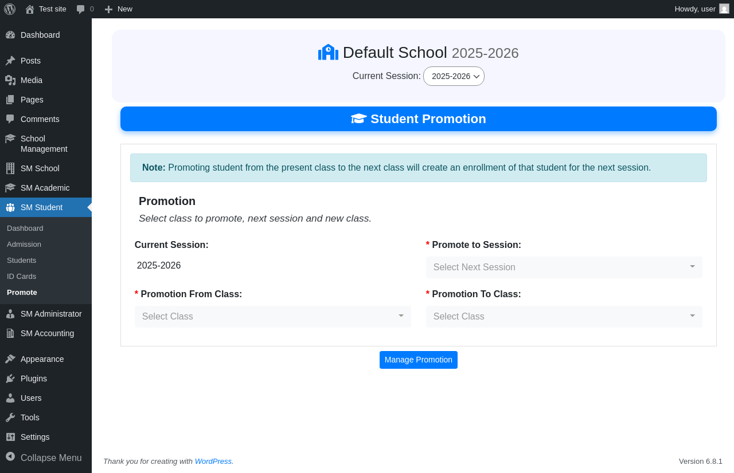Click the Media sidebar icon
Screen dimensions: 734x473
pyautogui.click(x=10, y=80)
